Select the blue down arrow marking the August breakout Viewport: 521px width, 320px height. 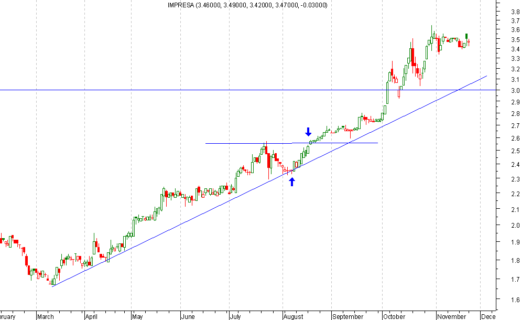click(x=308, y=132)
